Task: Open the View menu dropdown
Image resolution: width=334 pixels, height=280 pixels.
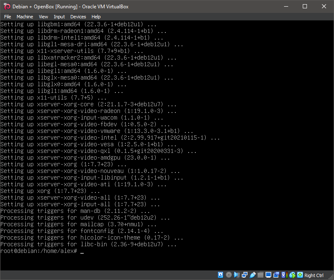Action: pos(43,17)
